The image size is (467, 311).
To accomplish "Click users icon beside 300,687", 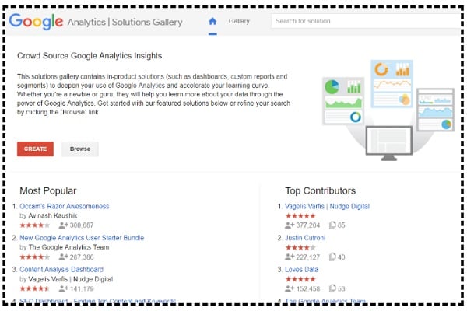I will click(x=64, y=225).
